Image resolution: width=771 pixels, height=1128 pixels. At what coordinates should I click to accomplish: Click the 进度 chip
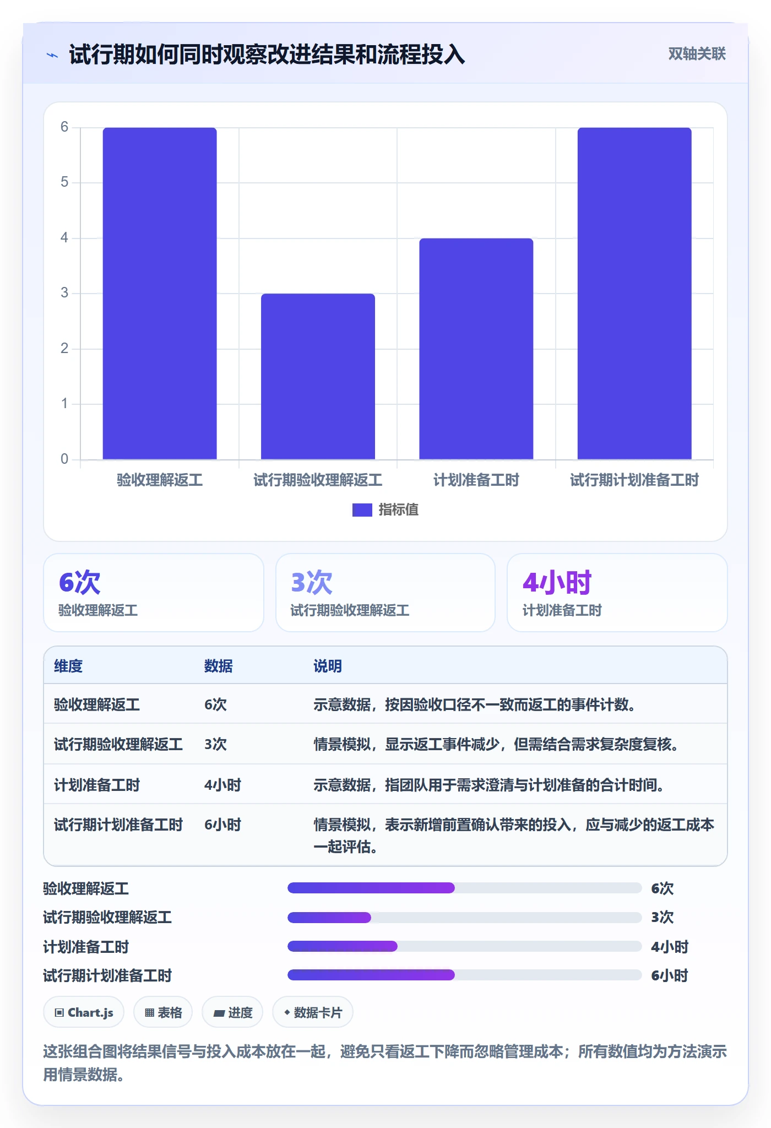[x=232, y=1012]
